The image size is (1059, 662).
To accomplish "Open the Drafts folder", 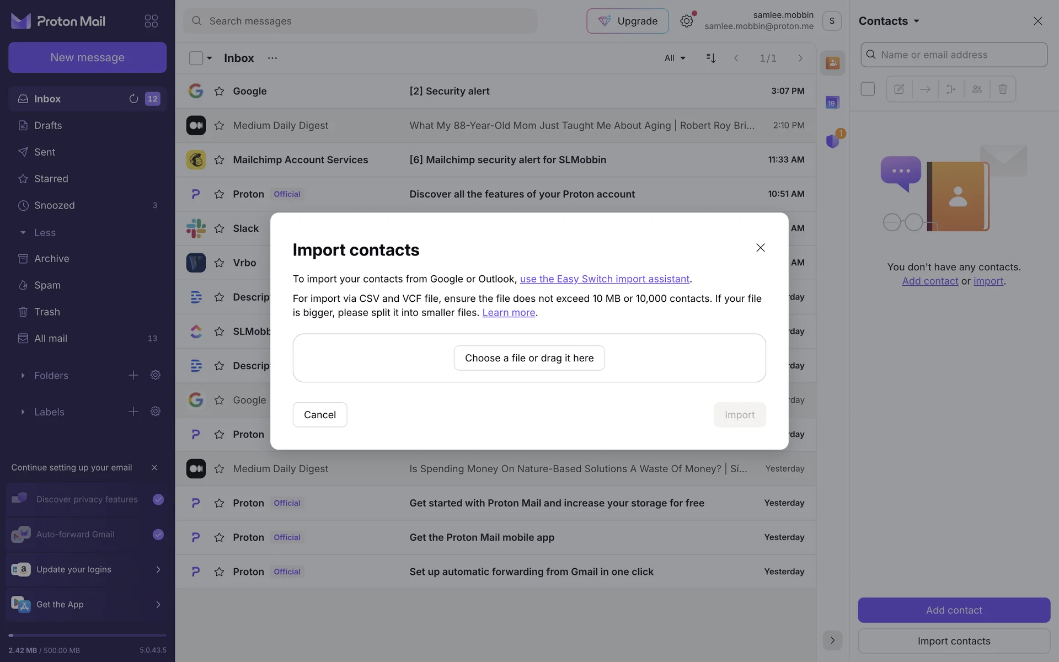I will [48, 125].
